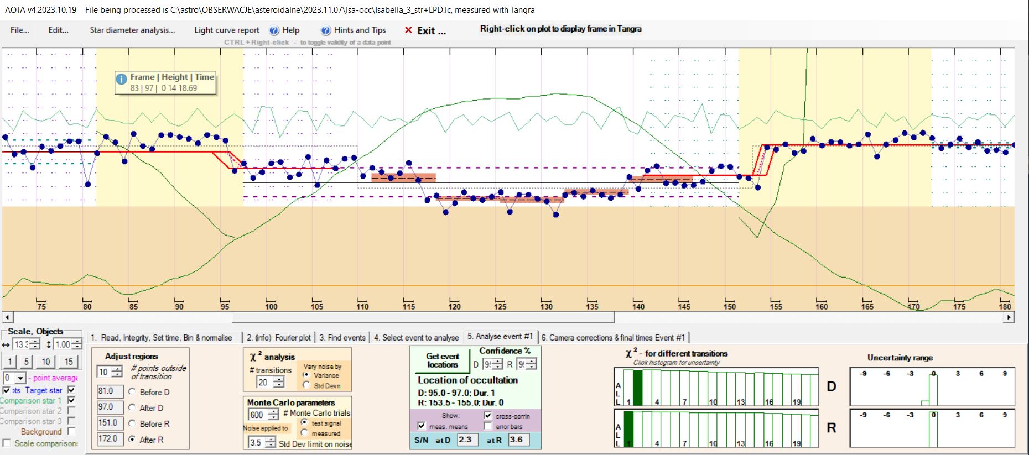Click the Before D value field 81.0
This screenshot has height=455, width=1029.
(x=110, y=391)
